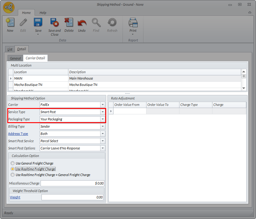The image size is (256, 219).
Task: Open the Help ribbon tab
Action: 43,13
